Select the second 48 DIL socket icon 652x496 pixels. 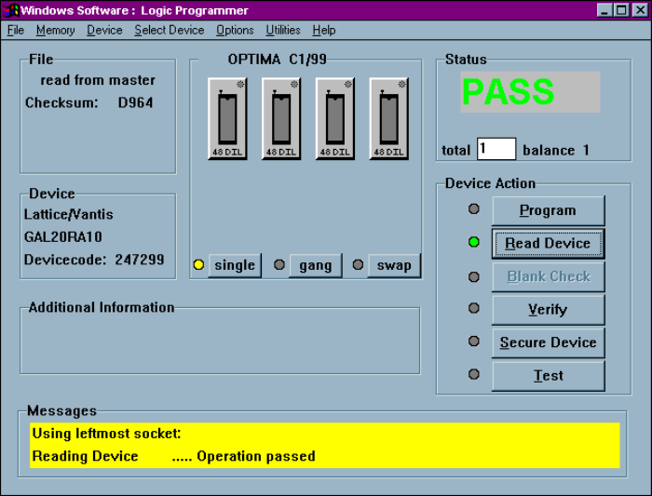click(281, 118)
